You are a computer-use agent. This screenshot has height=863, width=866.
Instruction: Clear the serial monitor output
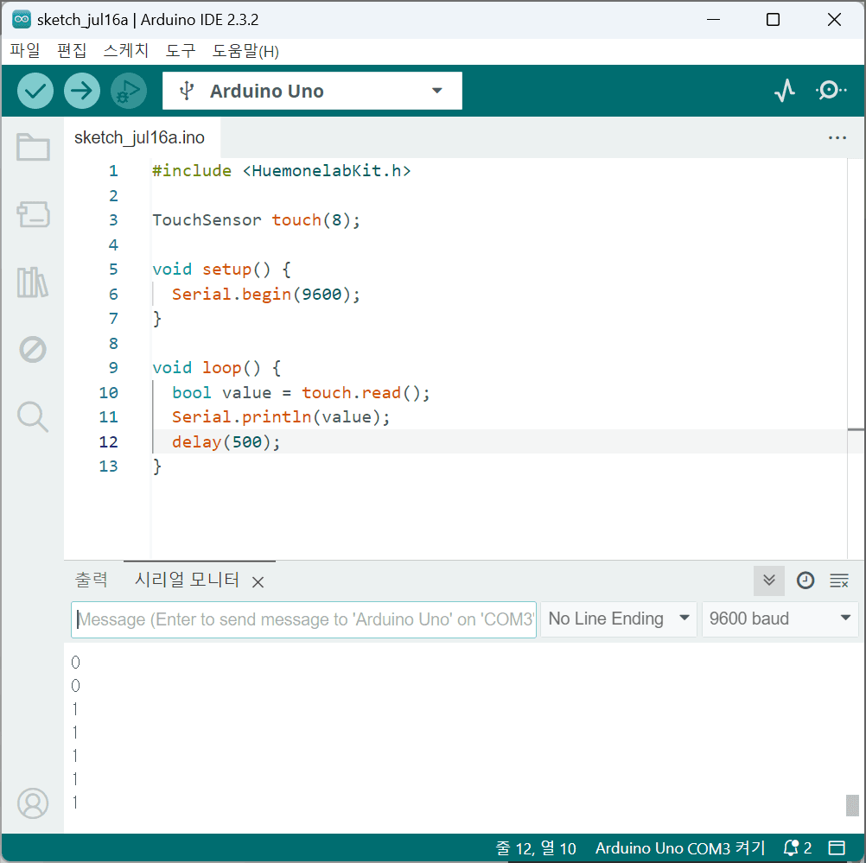(839, 581)
